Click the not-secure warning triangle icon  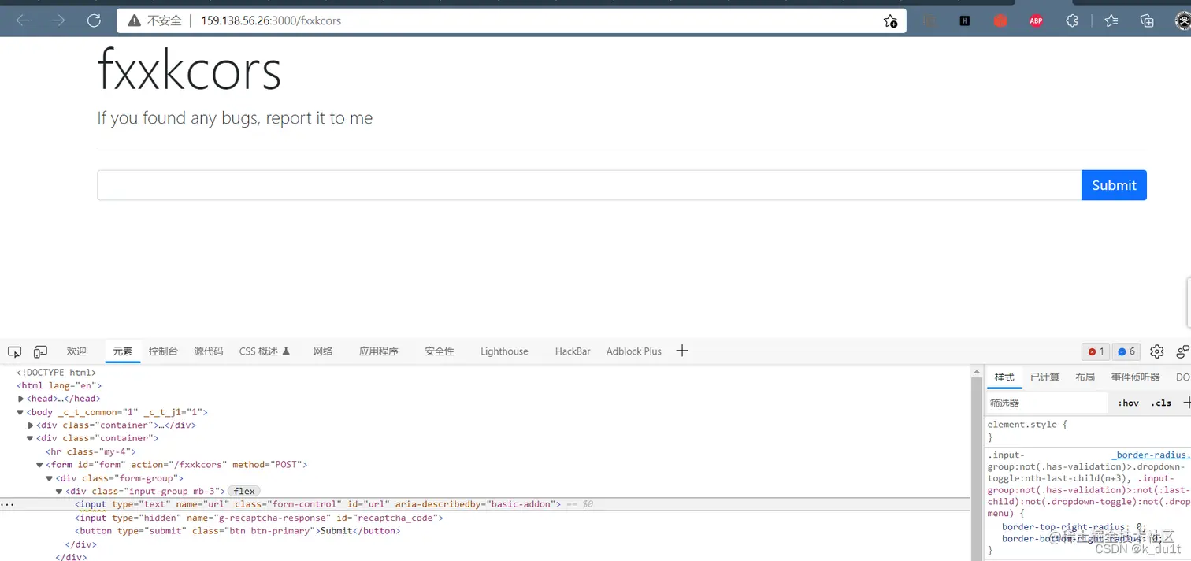tap(134, 20)
